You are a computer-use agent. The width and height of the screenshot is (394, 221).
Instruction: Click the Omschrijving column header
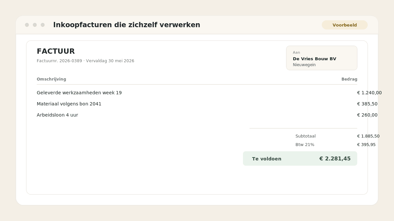[51, 79]
